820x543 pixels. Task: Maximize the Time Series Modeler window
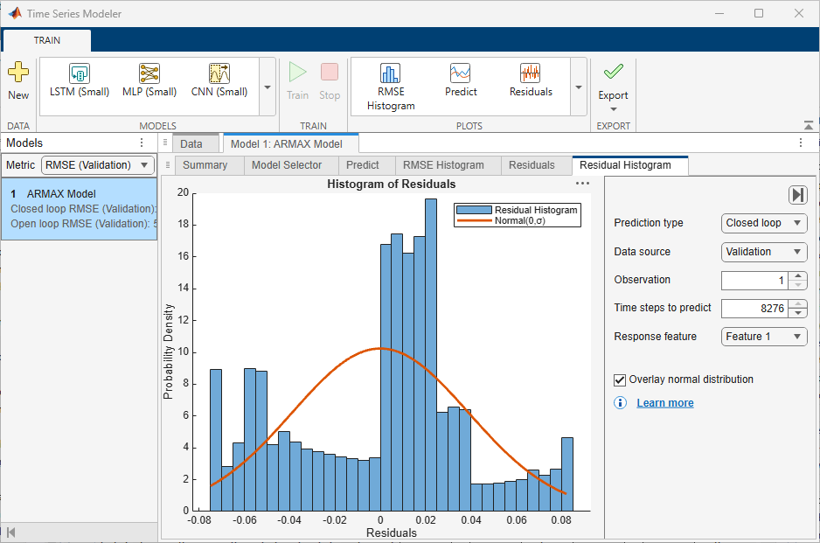point(759,13)
